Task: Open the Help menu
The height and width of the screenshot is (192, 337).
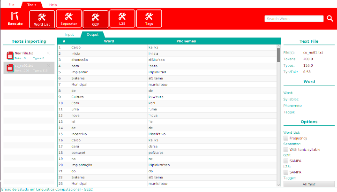Action: coord(53,4)
